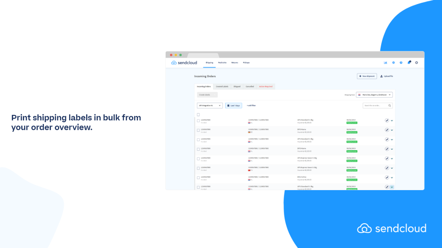Click the New shipment button

[x=367, y=76]
